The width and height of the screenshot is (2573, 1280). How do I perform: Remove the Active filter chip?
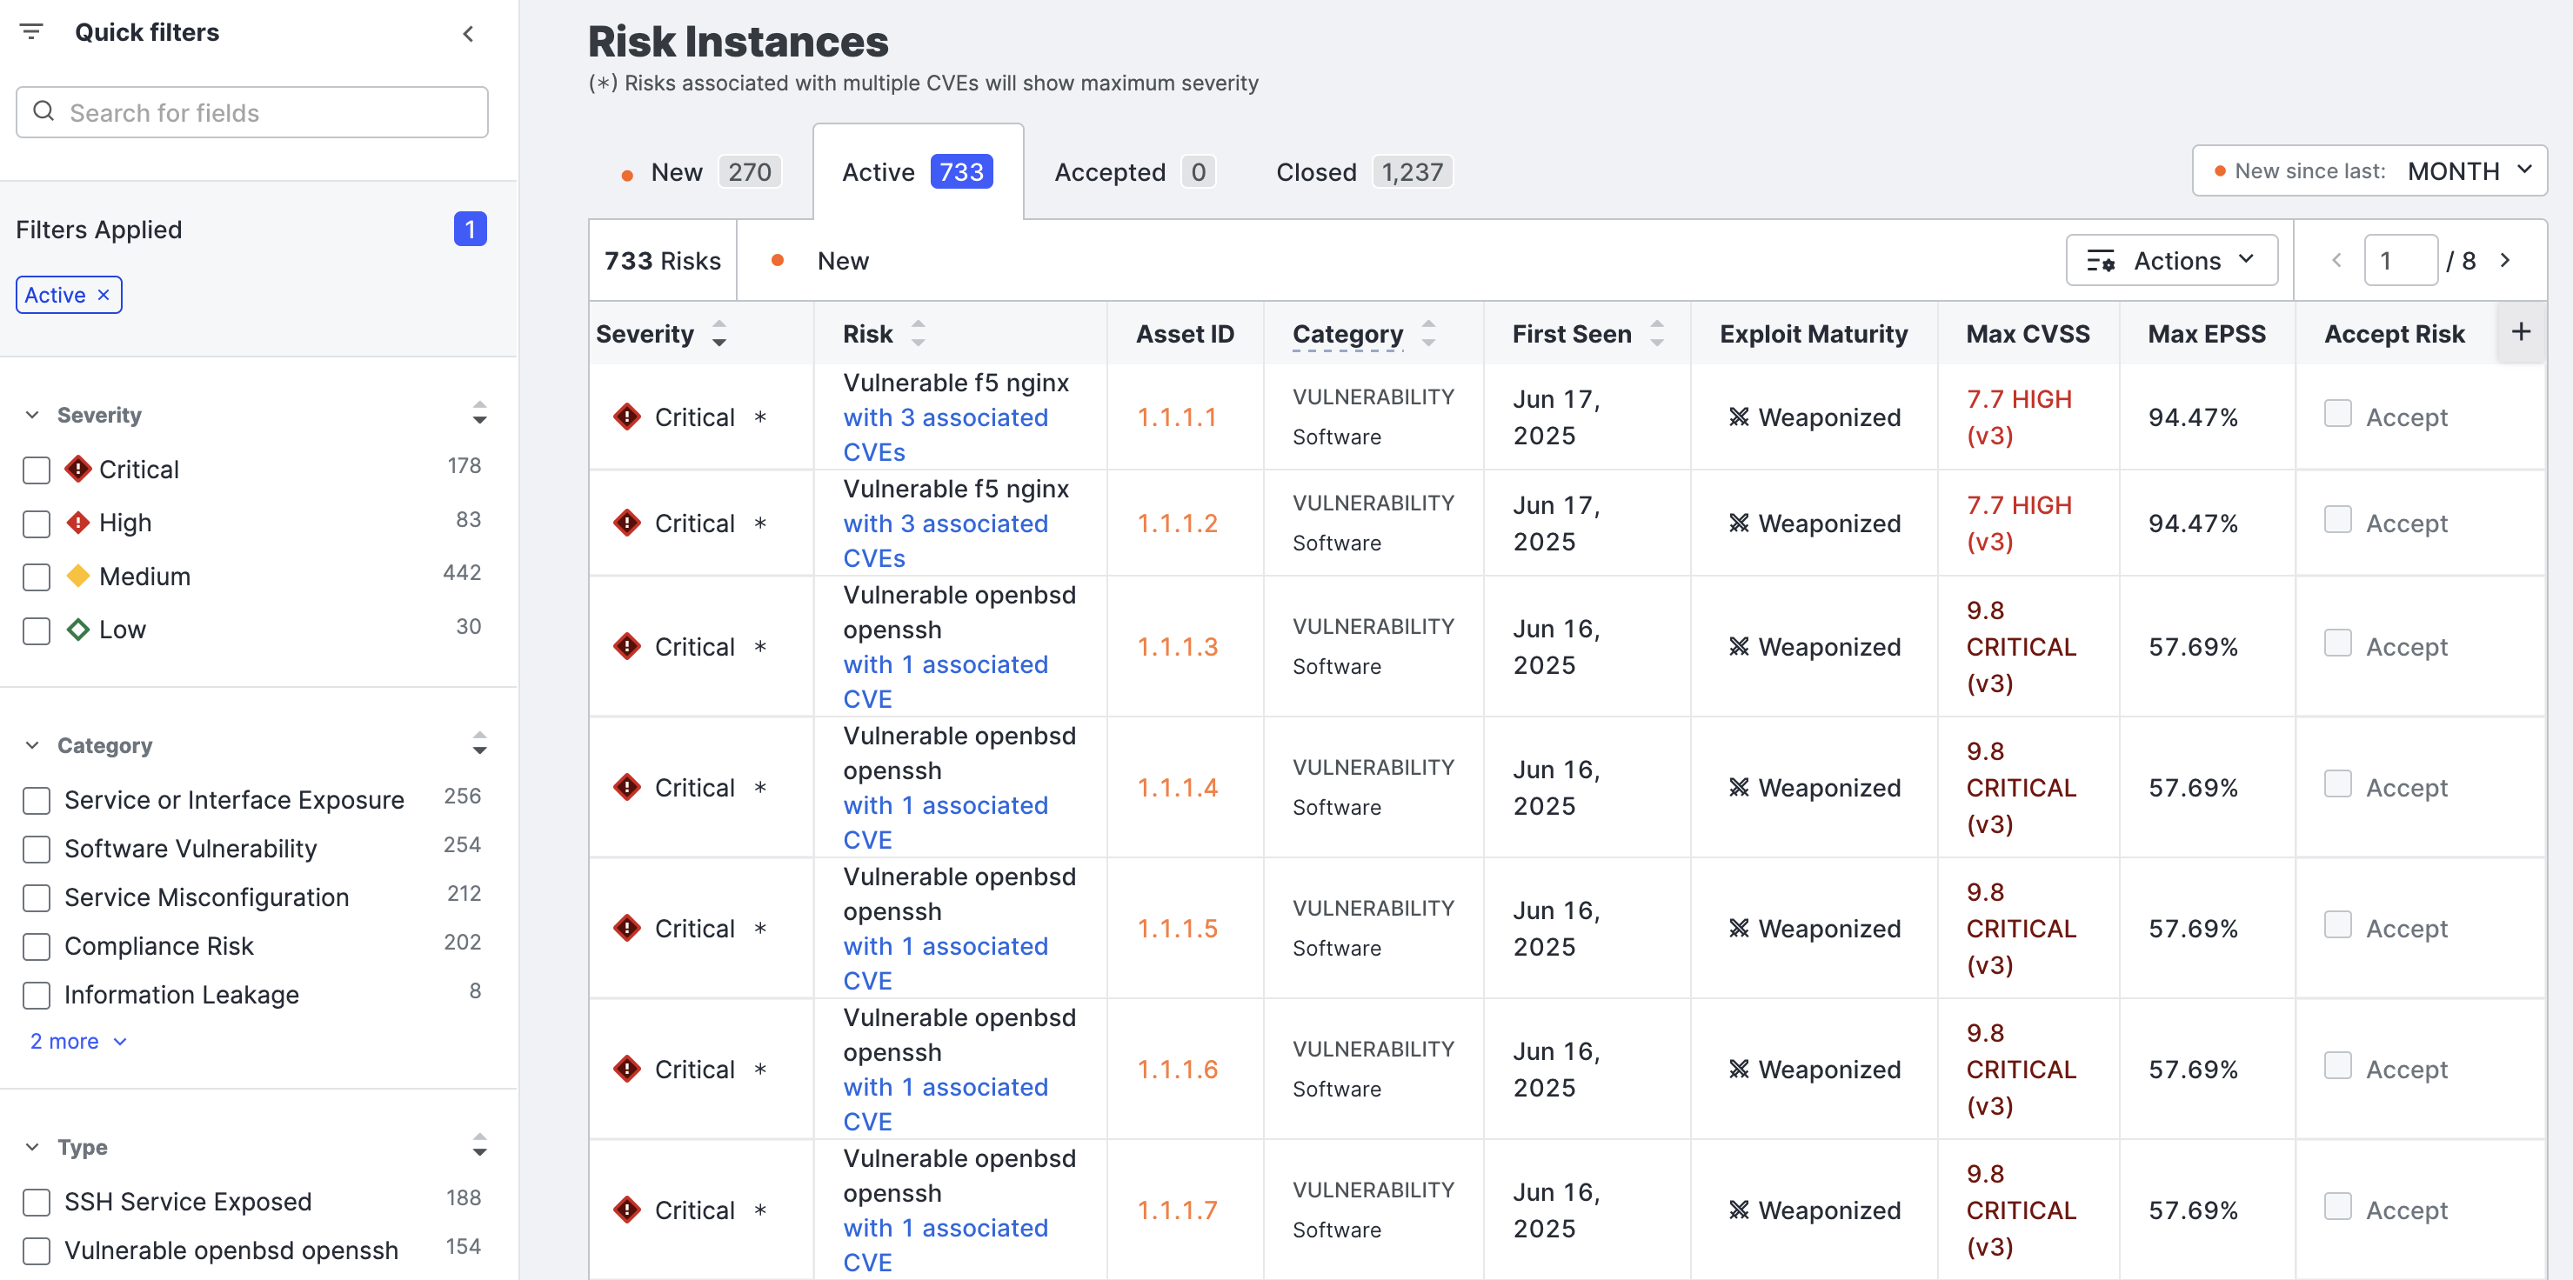tap(103, 296)
